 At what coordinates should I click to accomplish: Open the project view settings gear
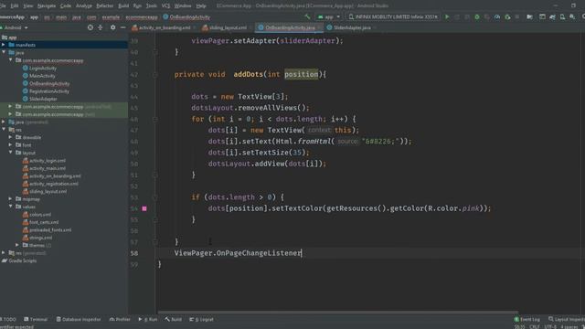coord(112,27)
